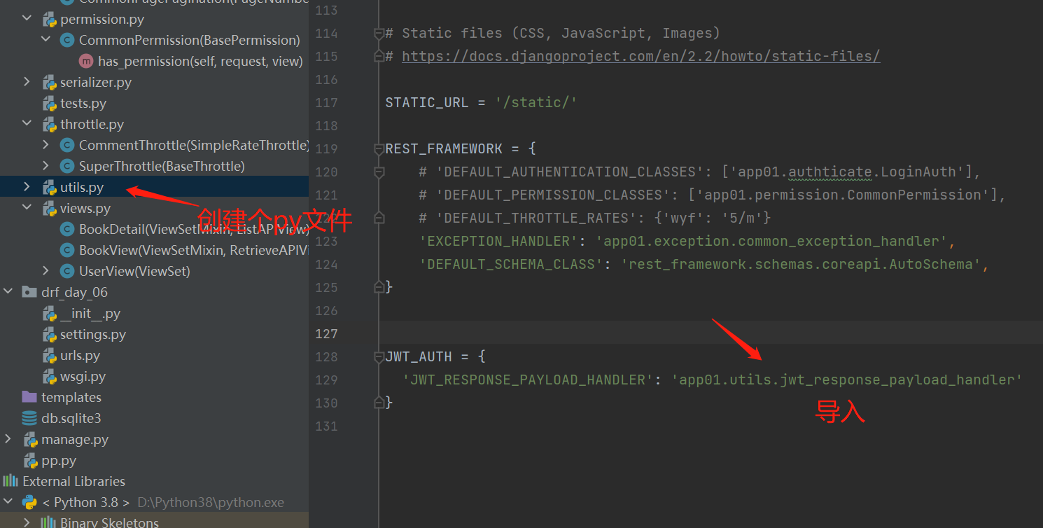Click the pp.py file icon

pyautogui.click(x=30, y=461)
